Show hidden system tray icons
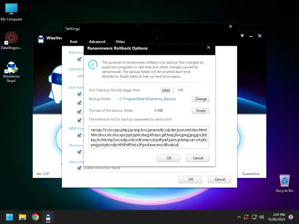299x224 pixels. [x=239, y=217]
